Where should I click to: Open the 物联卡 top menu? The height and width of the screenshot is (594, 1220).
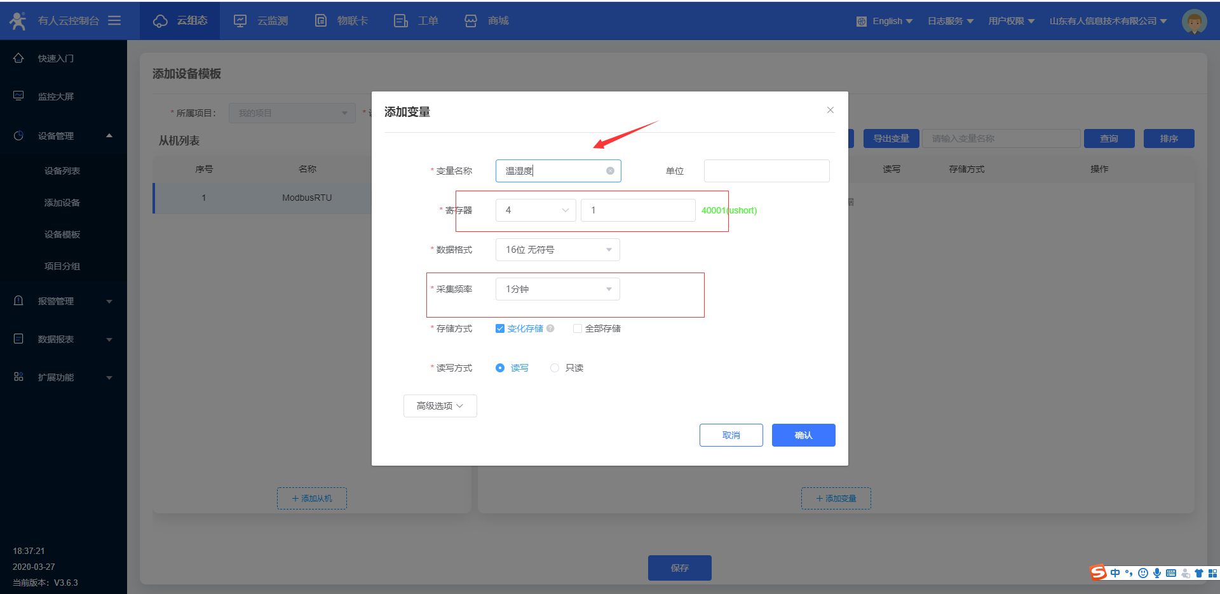pyautogui.click(x=342, y=21)
